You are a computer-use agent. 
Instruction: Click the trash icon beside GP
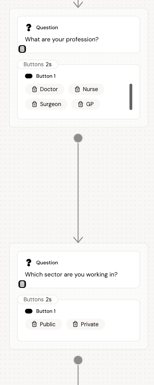click(x=81, y=104)
